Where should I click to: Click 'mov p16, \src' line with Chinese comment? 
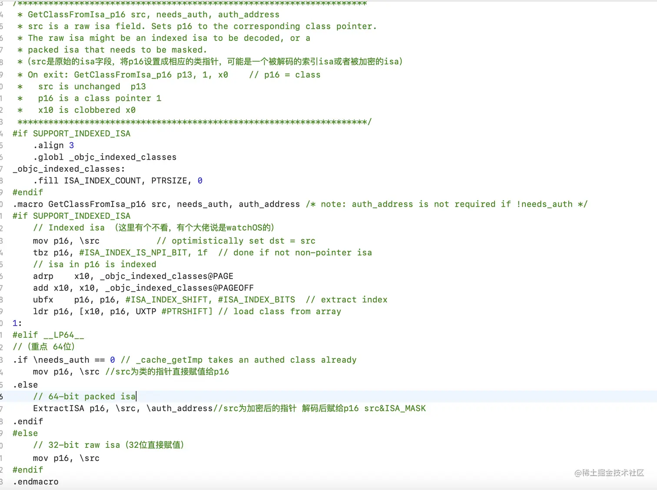pyautogui.click(x=131, y=372)
